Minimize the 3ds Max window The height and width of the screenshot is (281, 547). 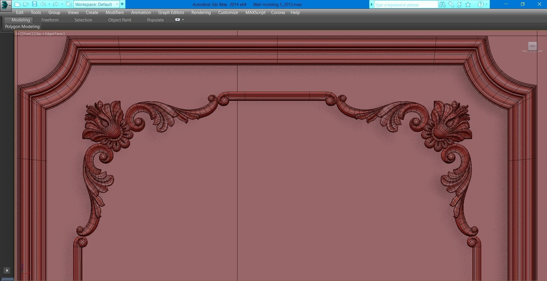506,4
